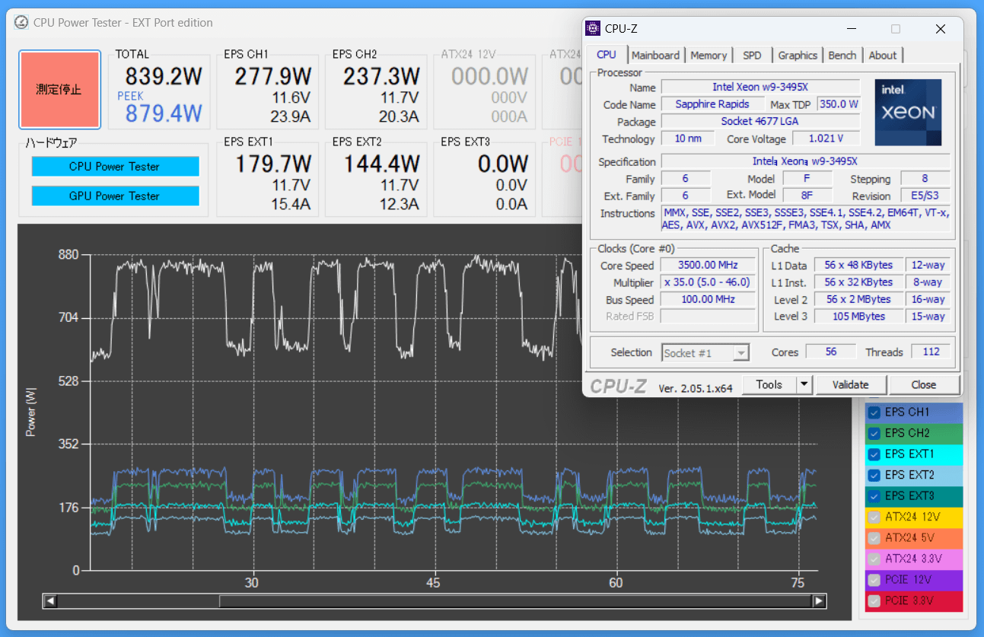Image resolution: width=984 pixels, height=637 pixels.
Task: Click the Code Name value Sapphire Rapids
Action: [x=712, y=104]
